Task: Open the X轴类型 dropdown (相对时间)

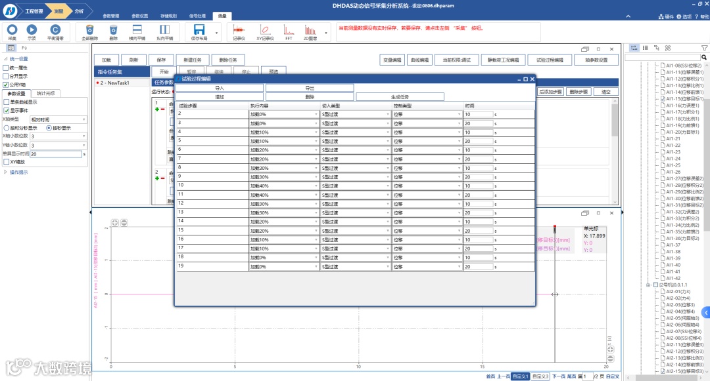Action: point(59,119)
